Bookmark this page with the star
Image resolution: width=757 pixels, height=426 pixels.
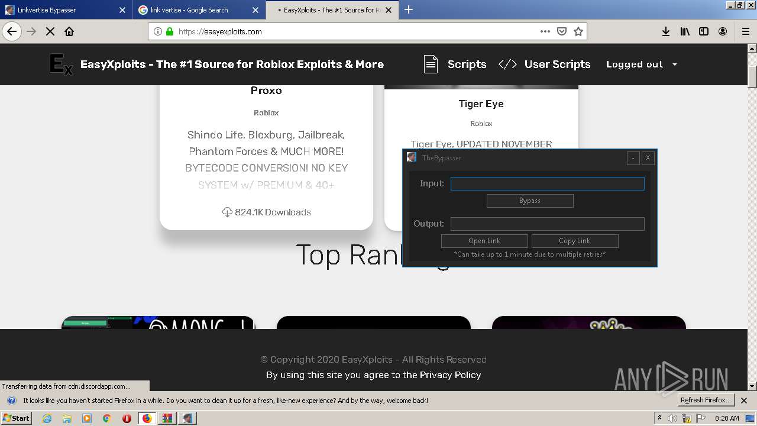click(578, 31)
